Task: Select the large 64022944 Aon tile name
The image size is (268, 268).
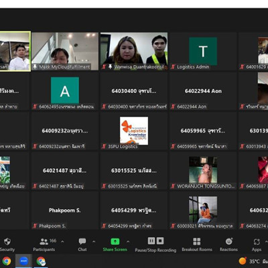Action: coord(203,91)
